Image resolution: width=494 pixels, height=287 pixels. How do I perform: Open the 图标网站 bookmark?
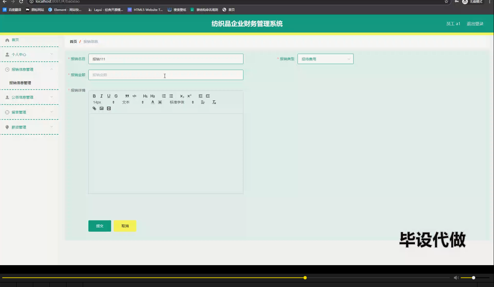[x=35, y=10]
